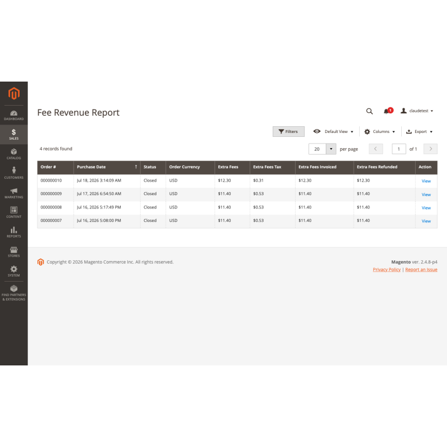Open the System menu

tap(13, 272)
